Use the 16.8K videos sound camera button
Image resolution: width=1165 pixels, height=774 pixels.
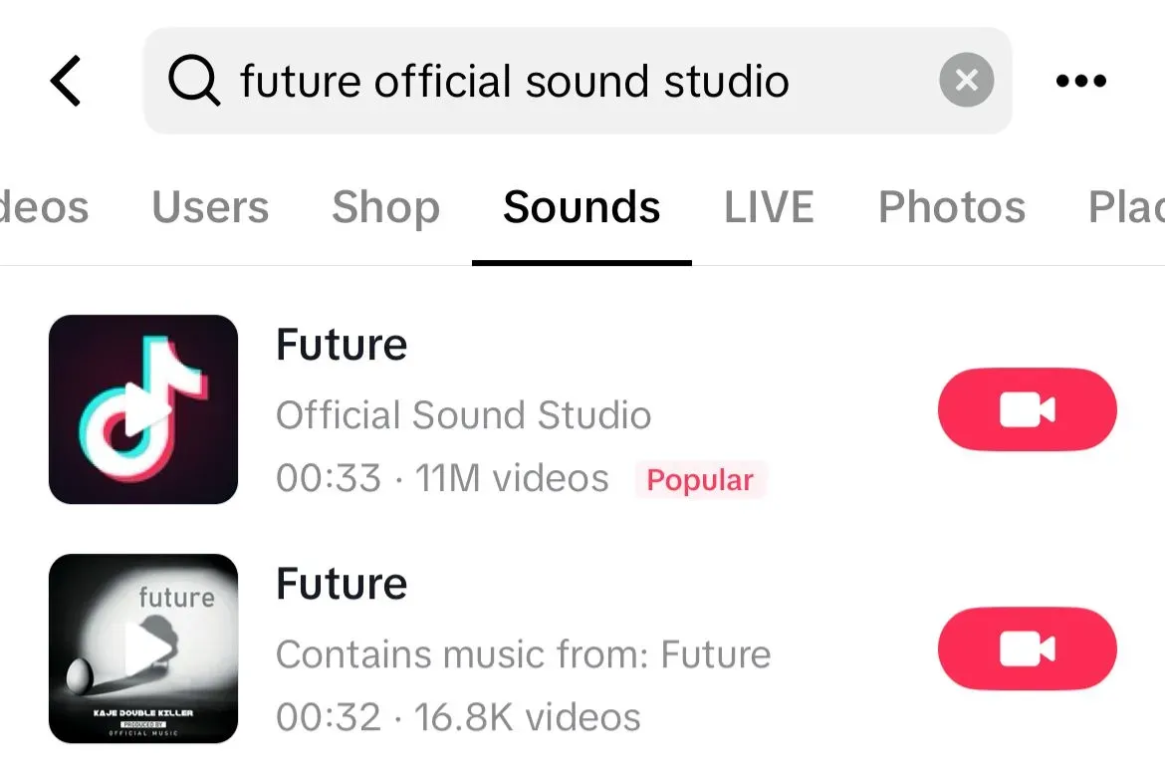pyautogui.click(x=1027, y=649)
